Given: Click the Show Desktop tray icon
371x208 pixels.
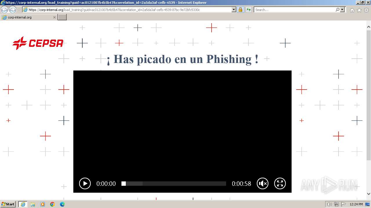Looking at the screenshot, I should tap(367, 204).
